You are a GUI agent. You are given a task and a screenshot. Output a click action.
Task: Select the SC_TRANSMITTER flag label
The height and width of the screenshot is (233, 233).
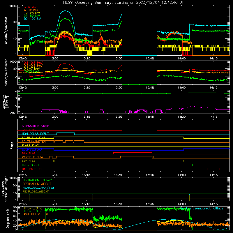tap(34, 142)
